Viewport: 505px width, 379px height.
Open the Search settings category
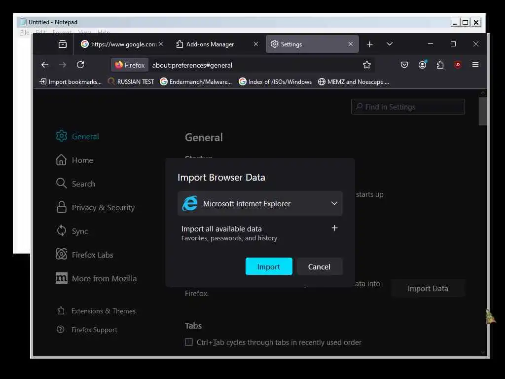[x=75, y=184]
